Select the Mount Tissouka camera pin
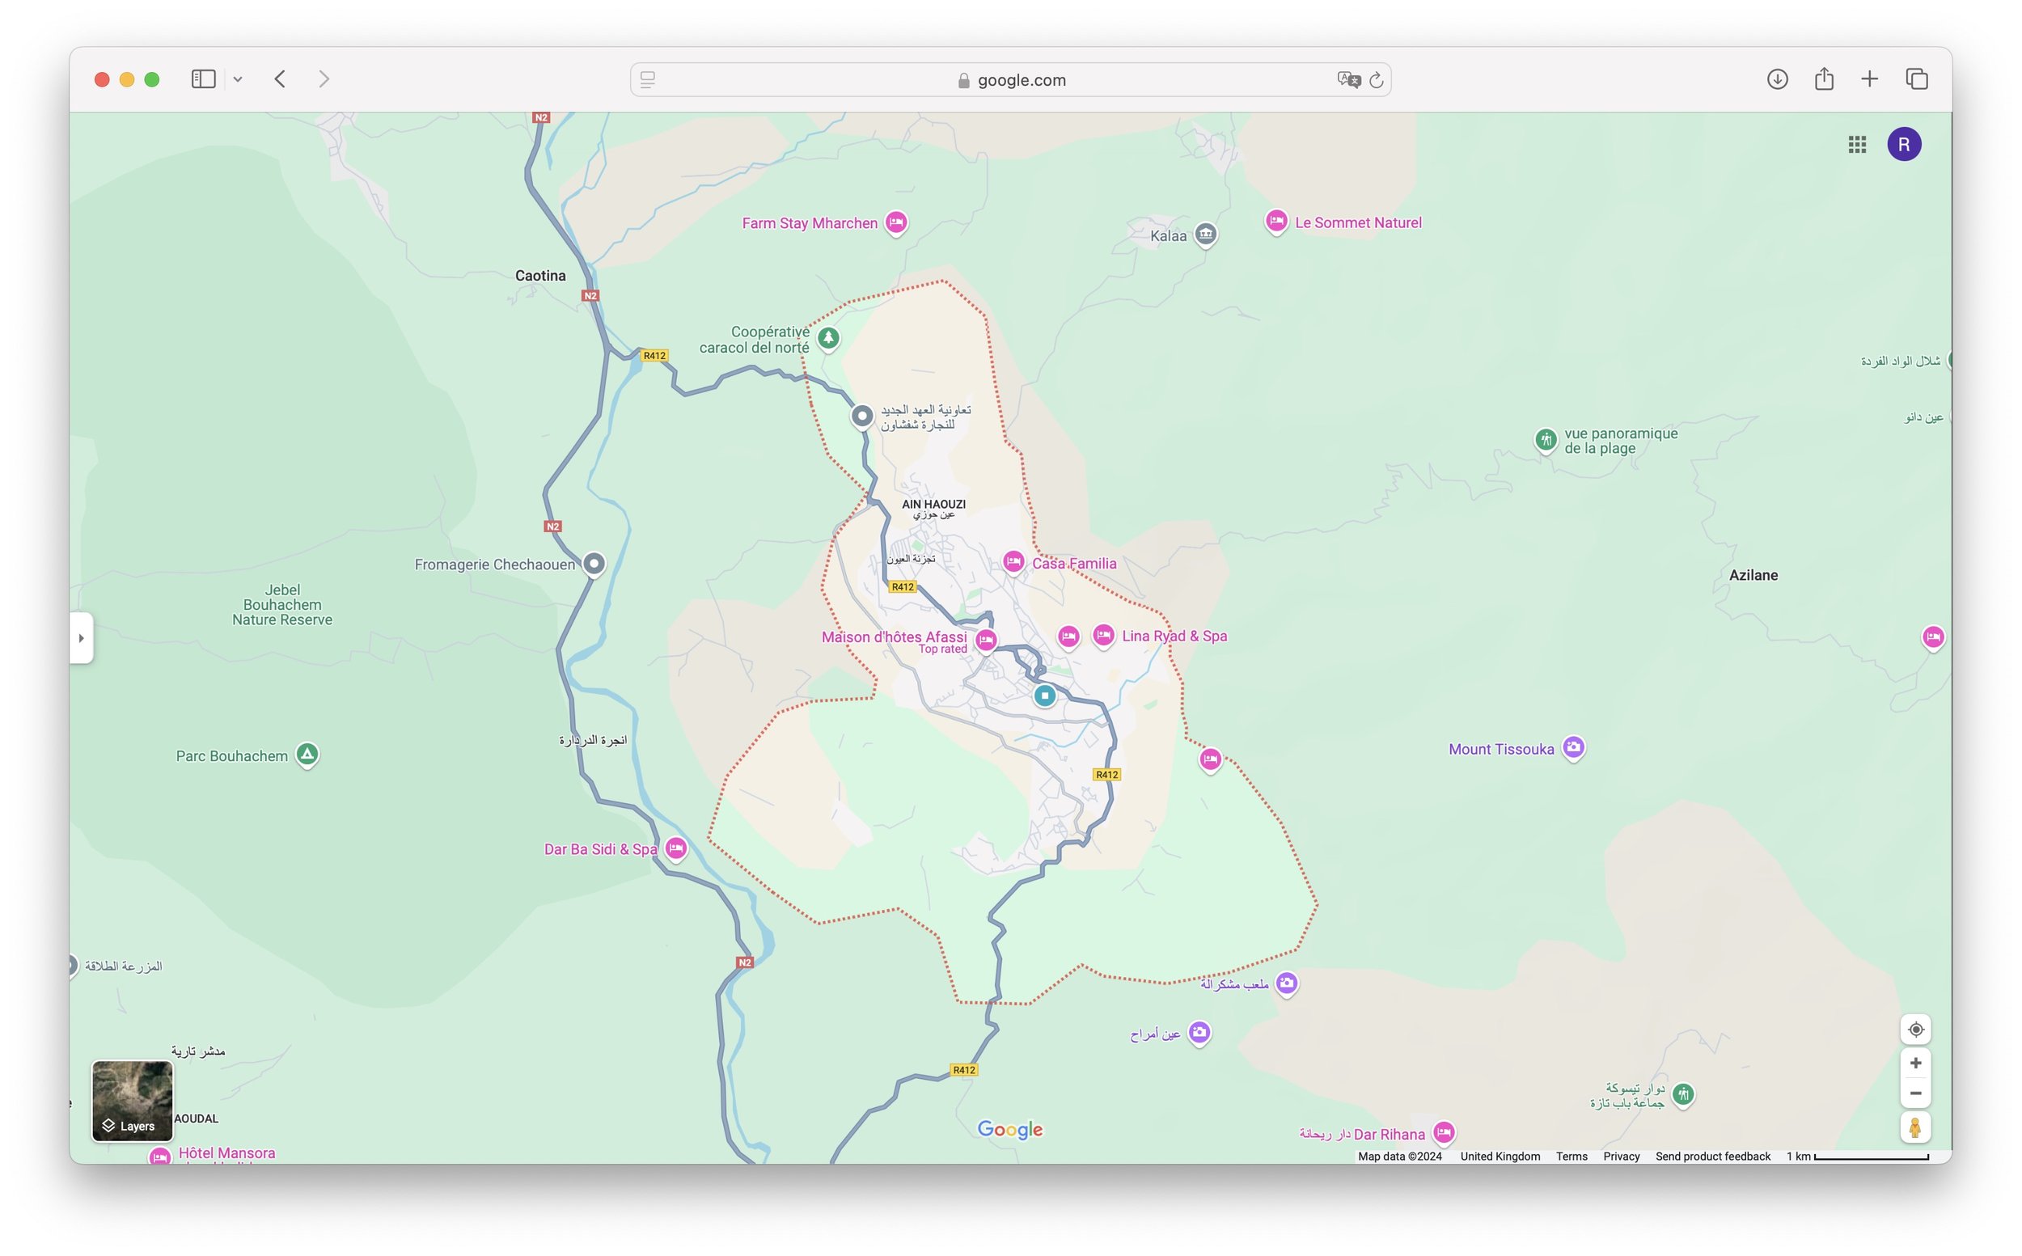2022x1256 pixels. [1573, 748]
